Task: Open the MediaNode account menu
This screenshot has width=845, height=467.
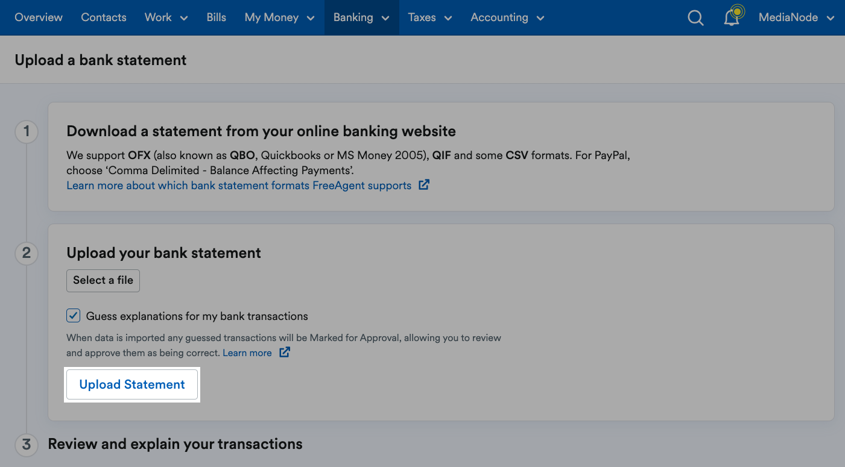Action: pos(796,17)
